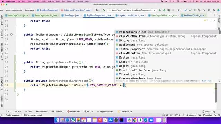The height and width of the screenshot is (124, 221).
Task: Click the warnings indicator in editor corner
Action: coord(206,20)
